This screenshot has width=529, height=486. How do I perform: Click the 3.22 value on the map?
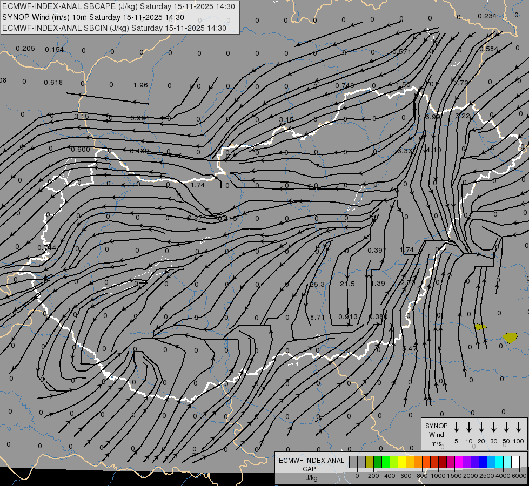point(463,116)
